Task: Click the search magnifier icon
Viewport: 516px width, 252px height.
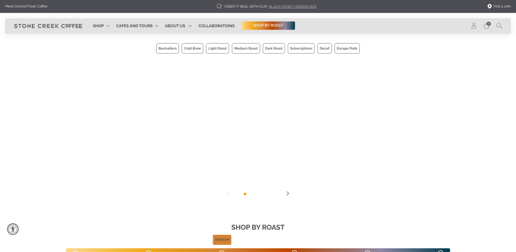Action: coord(499,26)
